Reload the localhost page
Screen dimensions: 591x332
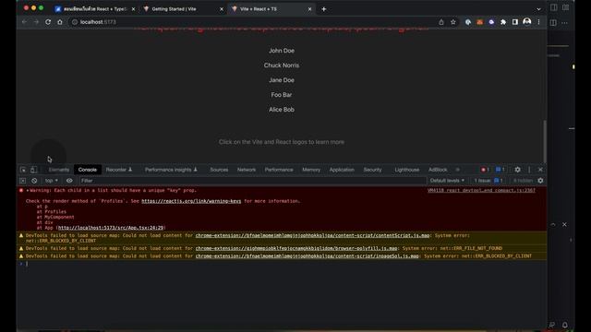48,22
